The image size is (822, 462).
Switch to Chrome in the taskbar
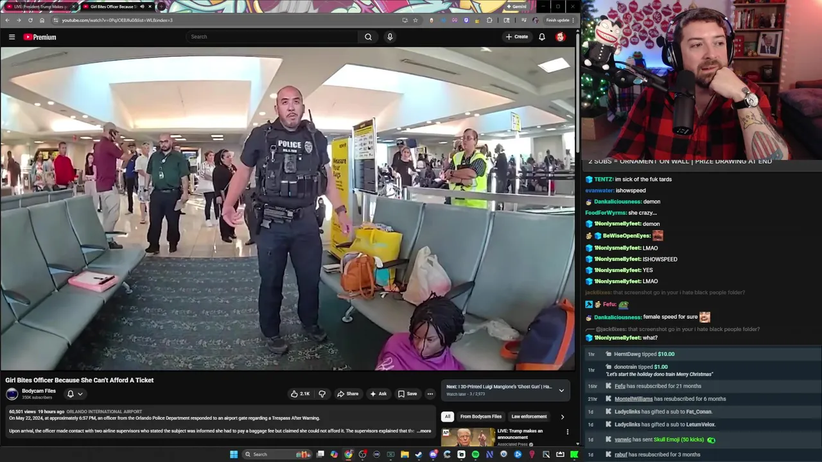tap(348, 454)
